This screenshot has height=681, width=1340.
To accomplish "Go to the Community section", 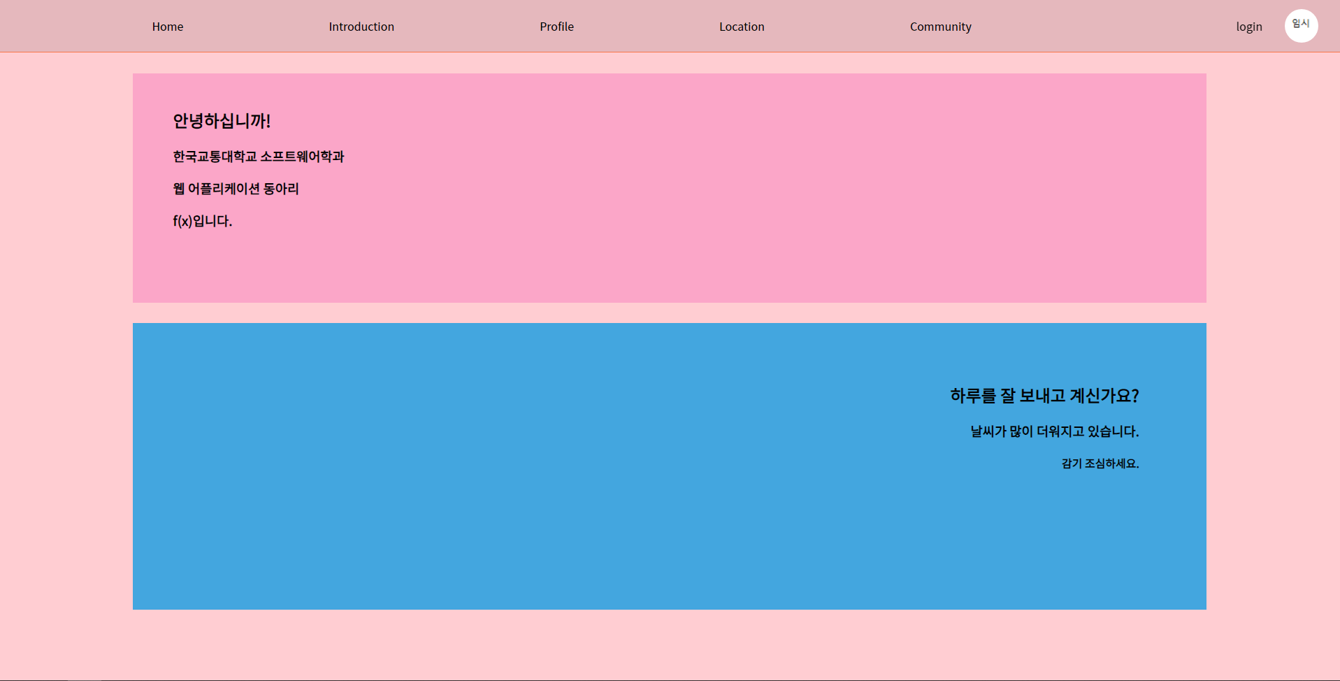I will click(939, 27).
